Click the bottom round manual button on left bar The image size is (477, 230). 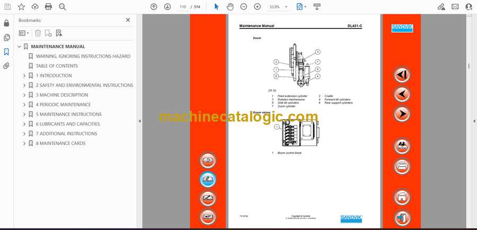point(208,217)
